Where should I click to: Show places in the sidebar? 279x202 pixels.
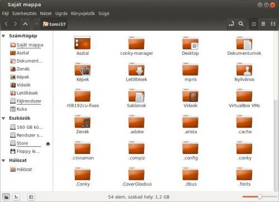6,197
